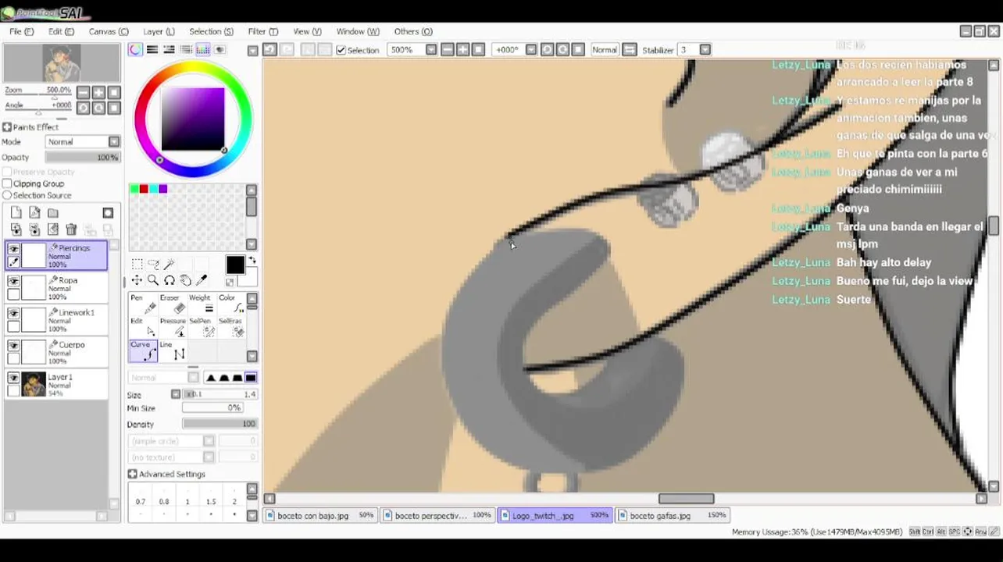Select the Move tool
The image size is (1003, 562).
click(x=137, y=280)
